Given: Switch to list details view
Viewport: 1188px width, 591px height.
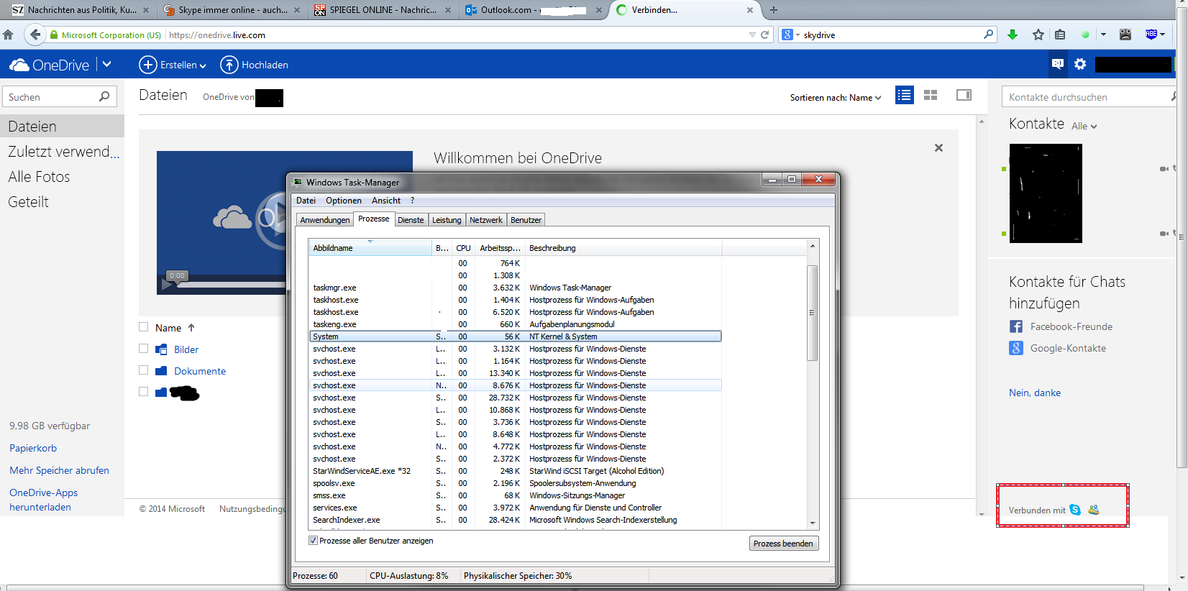Looking at the screenshot, I should (x=905, y=95).
